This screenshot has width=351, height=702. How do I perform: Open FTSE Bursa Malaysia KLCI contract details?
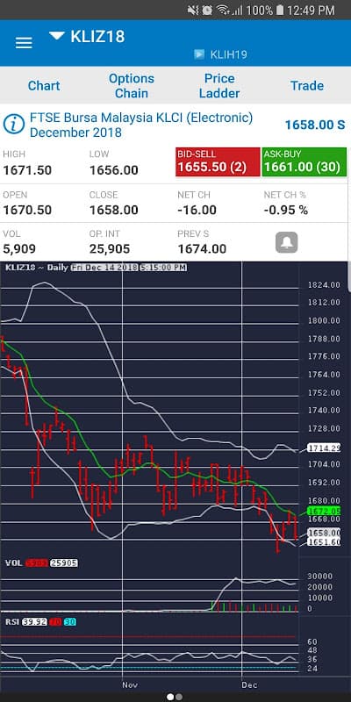[141, 125]
